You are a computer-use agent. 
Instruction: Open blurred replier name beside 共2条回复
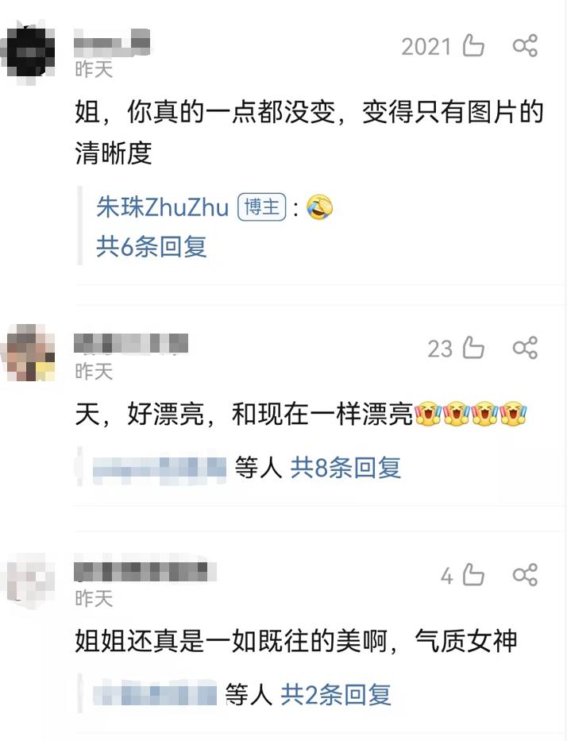click(155, 695)
